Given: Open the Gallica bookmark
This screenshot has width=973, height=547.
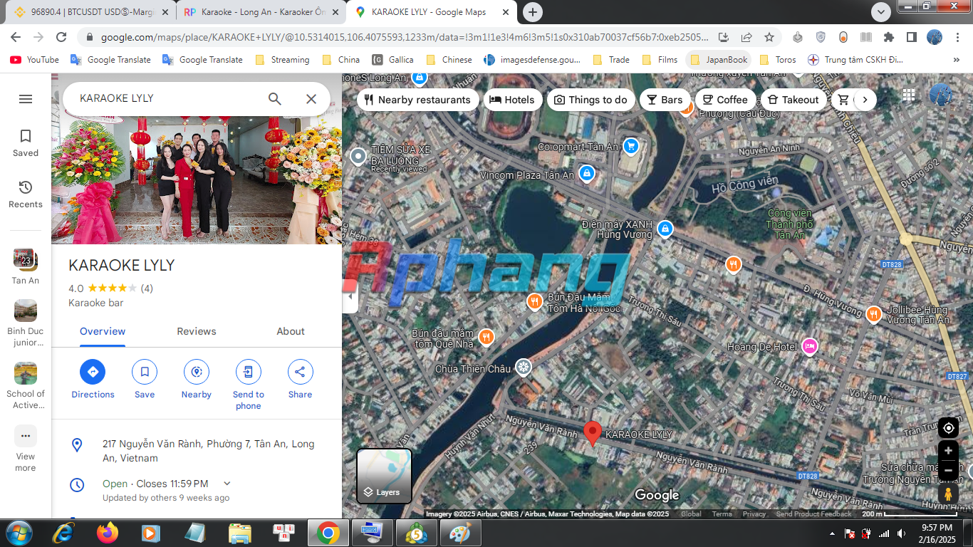Looking at the screenshot, I should tap(392, 60).
